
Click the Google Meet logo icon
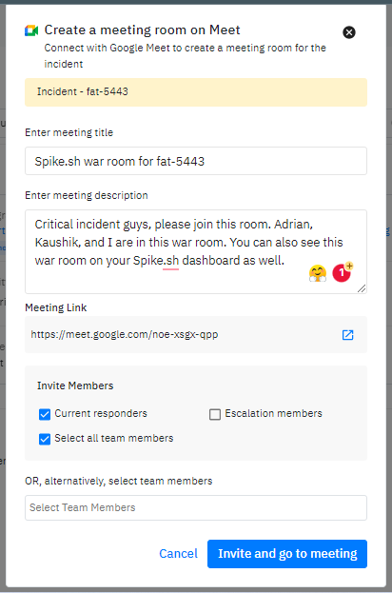click(x=31, y=30)
